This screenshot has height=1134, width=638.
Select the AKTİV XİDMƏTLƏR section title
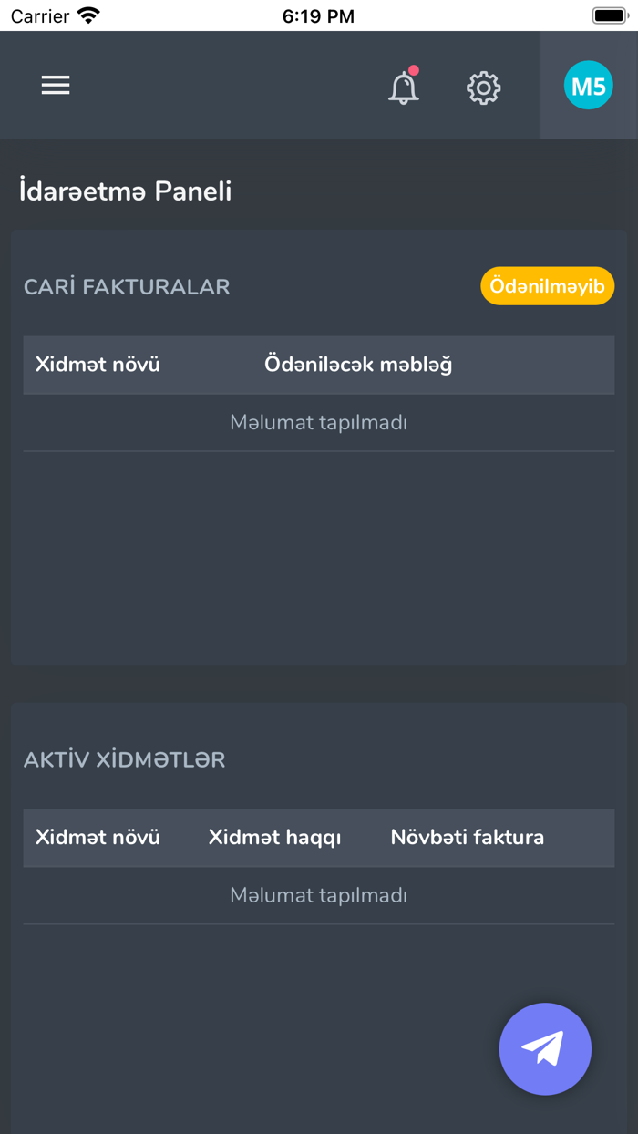pyautogui.click(x=124, y=758)
